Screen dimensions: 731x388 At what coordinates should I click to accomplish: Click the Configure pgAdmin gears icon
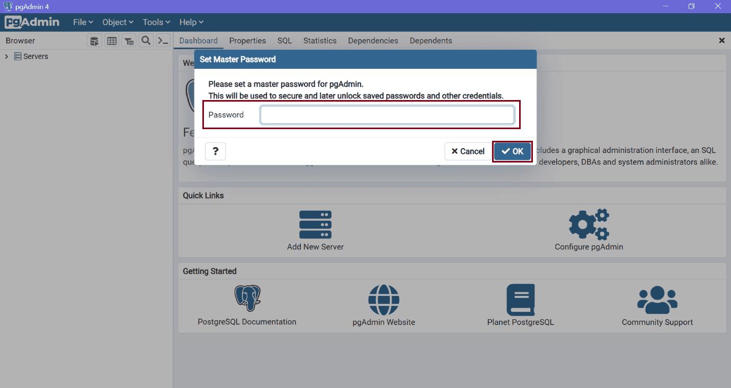tap(589, 224)
